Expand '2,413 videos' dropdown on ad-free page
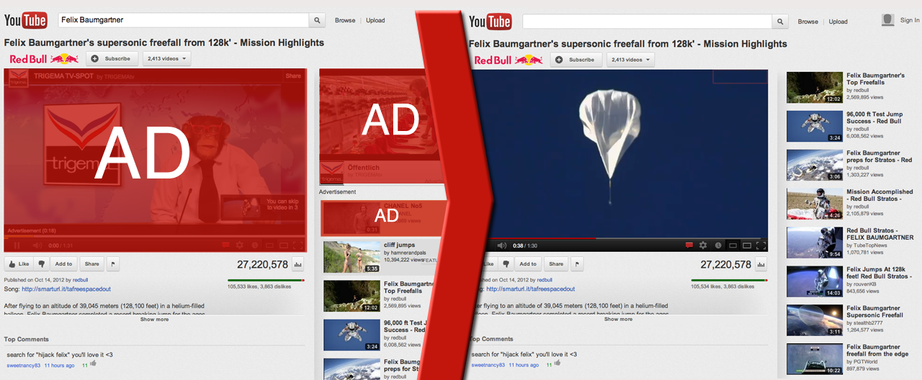This screenshot has width=922, height=380. pyautogui.click(x=631, y=60)
